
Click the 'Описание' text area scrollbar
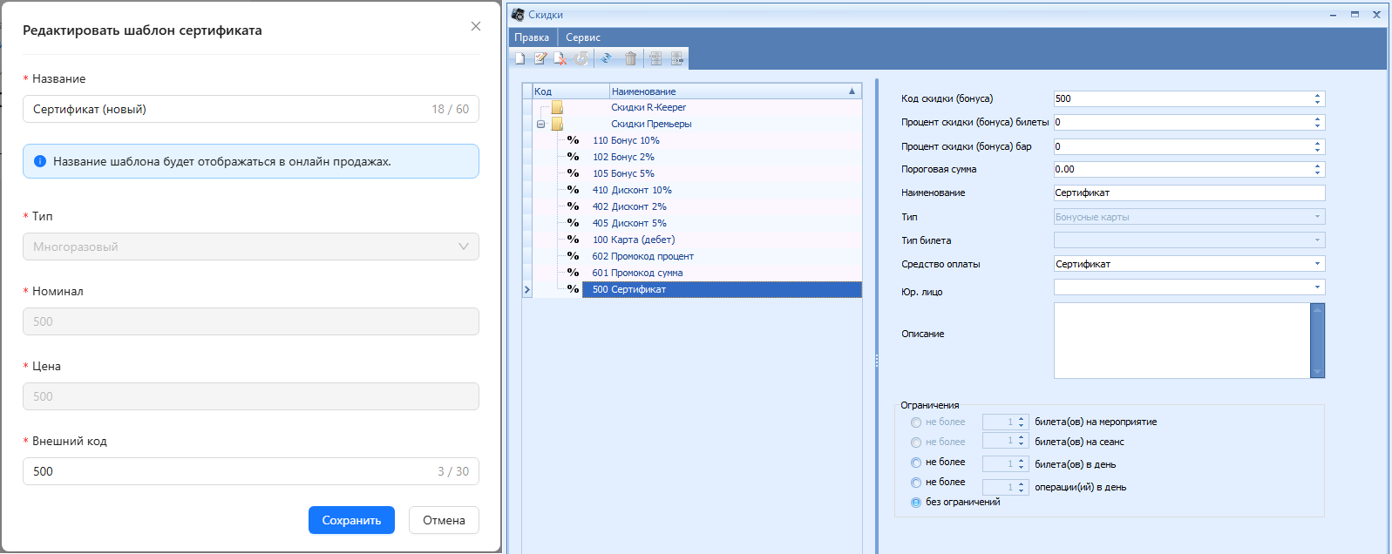point(1317,341)
